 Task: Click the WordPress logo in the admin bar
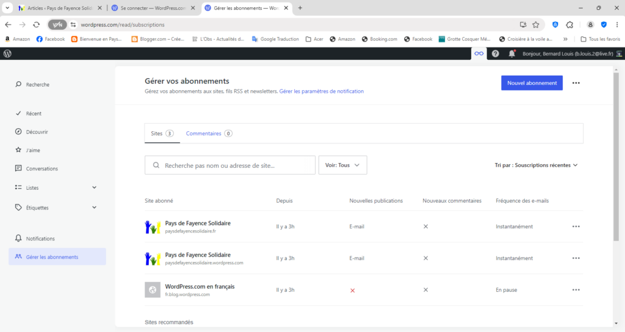7,54
